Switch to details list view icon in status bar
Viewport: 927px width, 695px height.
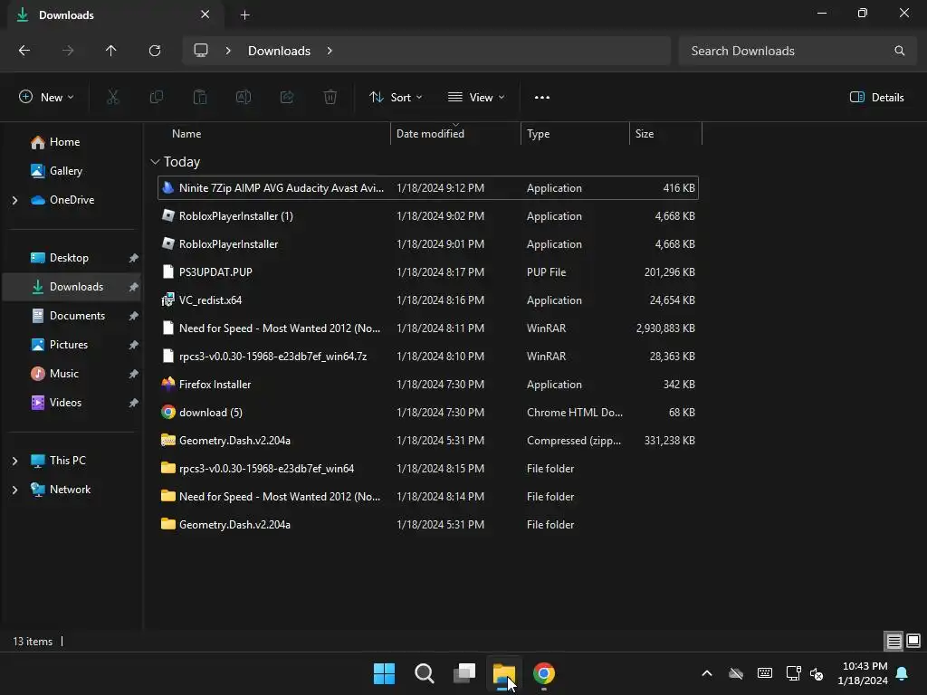pos(894,641)
